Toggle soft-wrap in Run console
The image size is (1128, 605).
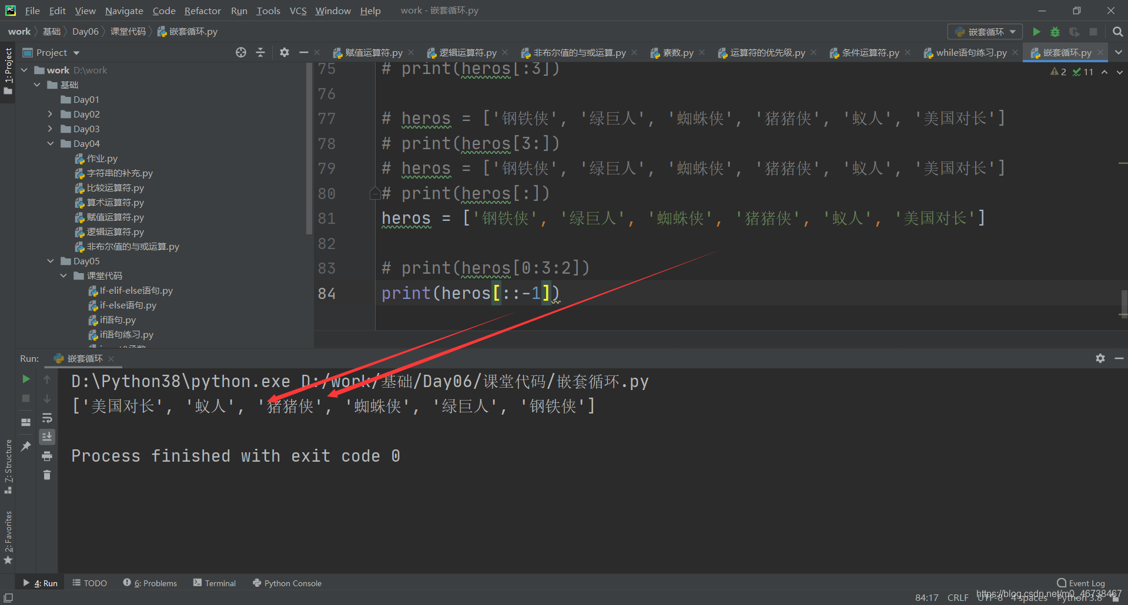pyautogui.click(x=47, y=418)
